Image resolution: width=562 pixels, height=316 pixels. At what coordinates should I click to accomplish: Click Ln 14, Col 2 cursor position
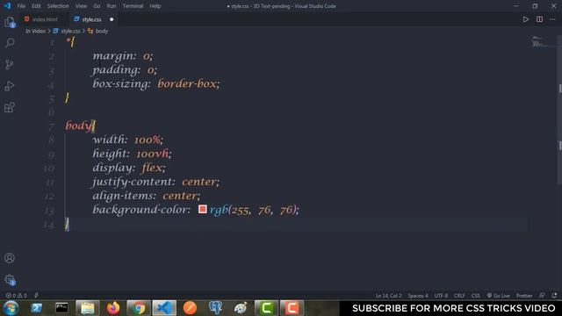coord(388,296)
